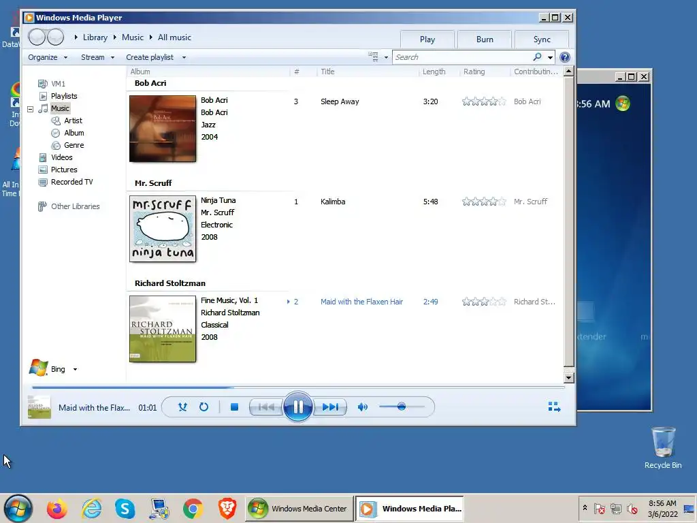Open the Organize menu
This screenshot has height=523, width=697.
48,57
